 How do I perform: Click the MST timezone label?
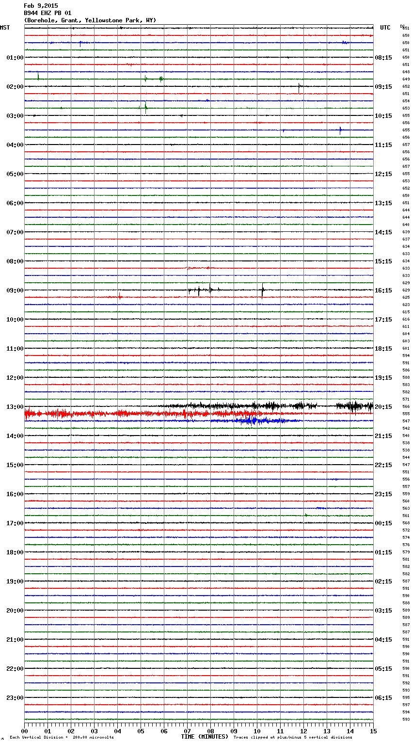(5, 28)
